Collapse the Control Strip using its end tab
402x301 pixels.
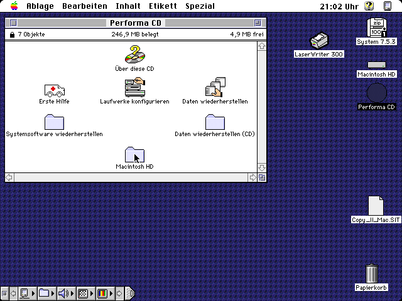(x=130, y=293)
